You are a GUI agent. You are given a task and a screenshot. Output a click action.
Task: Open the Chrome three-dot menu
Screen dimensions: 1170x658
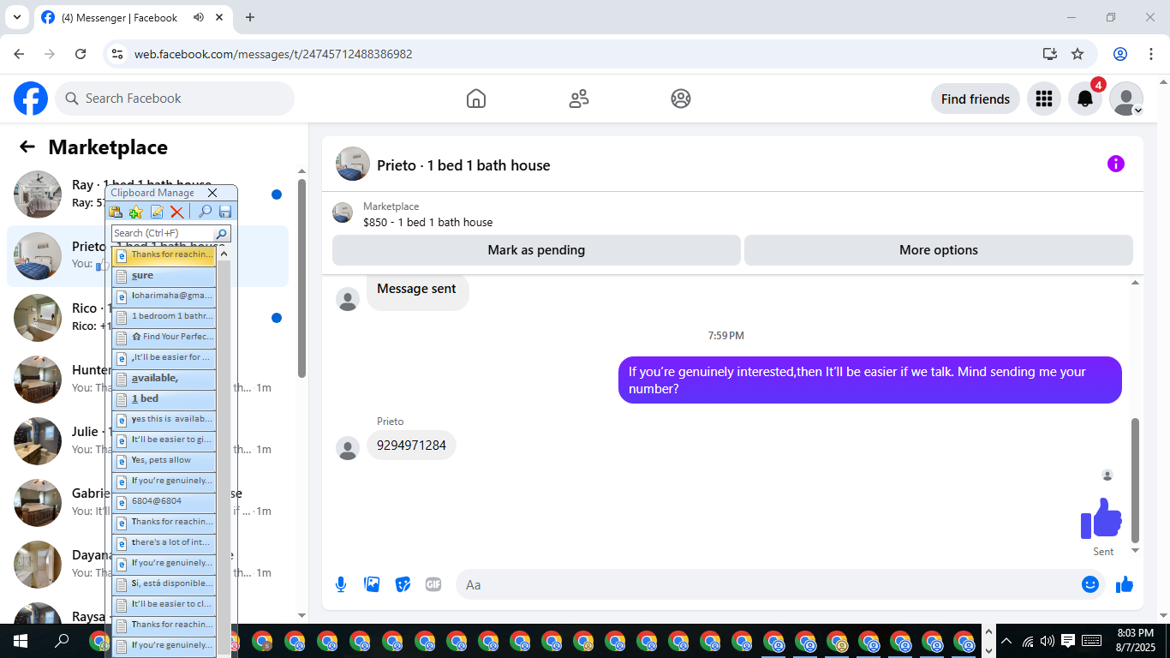coord(1150,54)
